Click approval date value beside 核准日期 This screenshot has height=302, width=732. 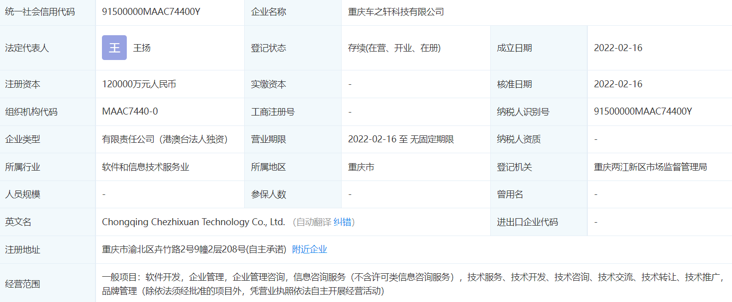click(618, 84)
